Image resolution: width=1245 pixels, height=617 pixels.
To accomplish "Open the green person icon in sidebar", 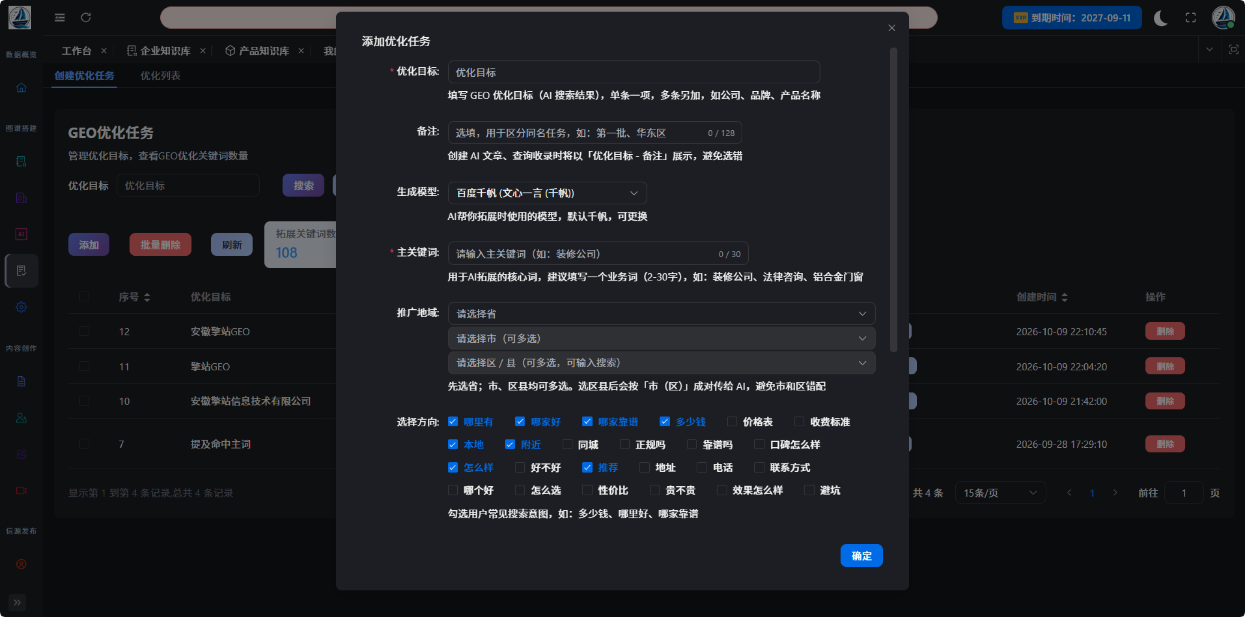I will tap(21, 418).
